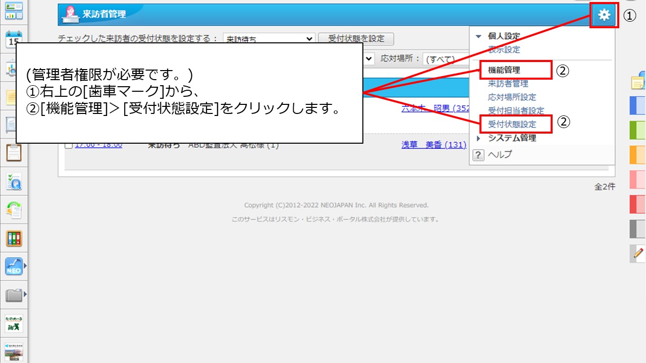Open the 来訪待ち reception status dropdown

pos(269,39)
